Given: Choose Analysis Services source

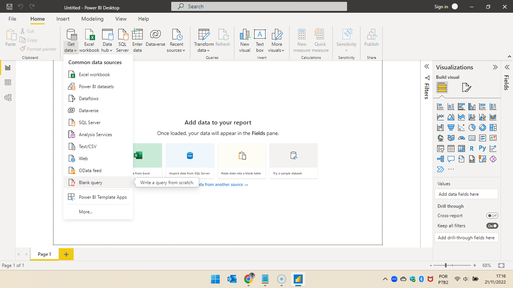Looking at the screenshot, I should pyautogui.click(x=98, y=135).
